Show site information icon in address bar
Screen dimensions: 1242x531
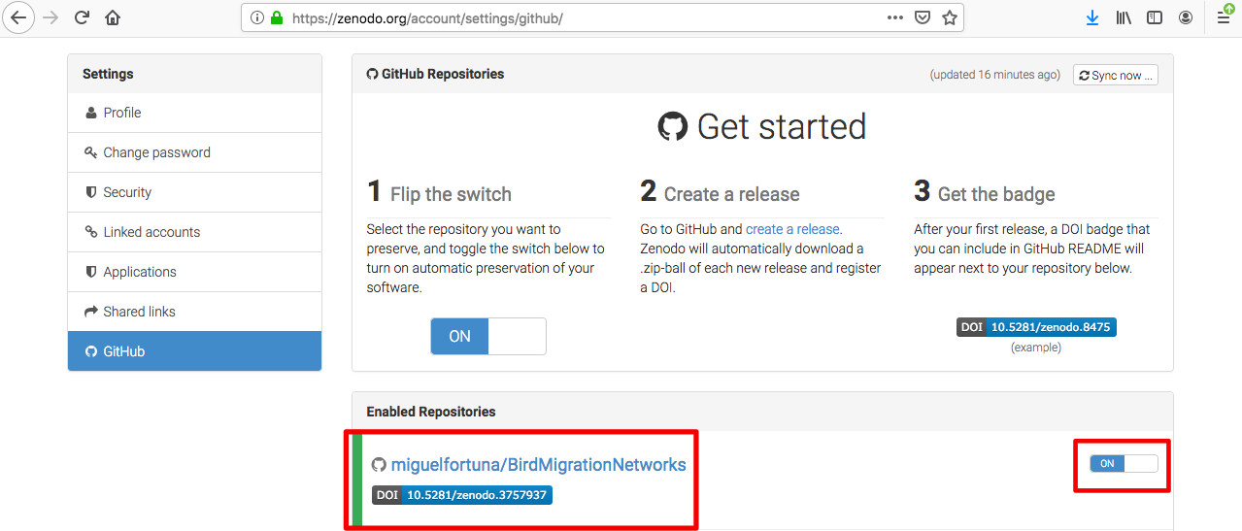(256, 17)
